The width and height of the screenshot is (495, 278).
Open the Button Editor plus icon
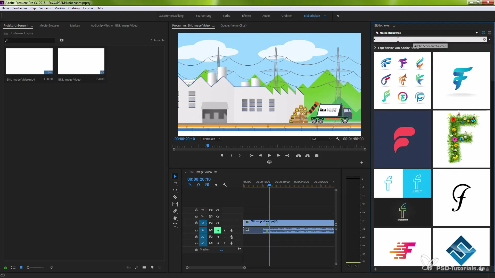(362, 163)
